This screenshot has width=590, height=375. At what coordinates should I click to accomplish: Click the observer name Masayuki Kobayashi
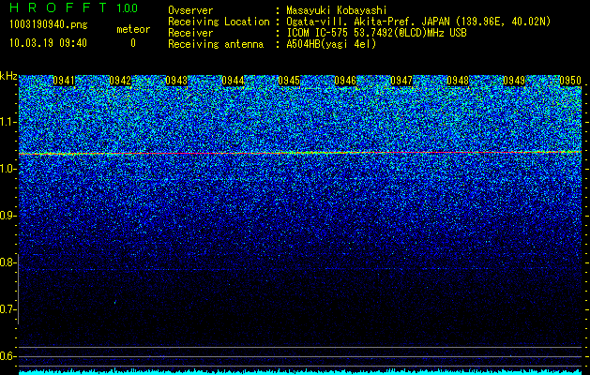coord(337,10)
